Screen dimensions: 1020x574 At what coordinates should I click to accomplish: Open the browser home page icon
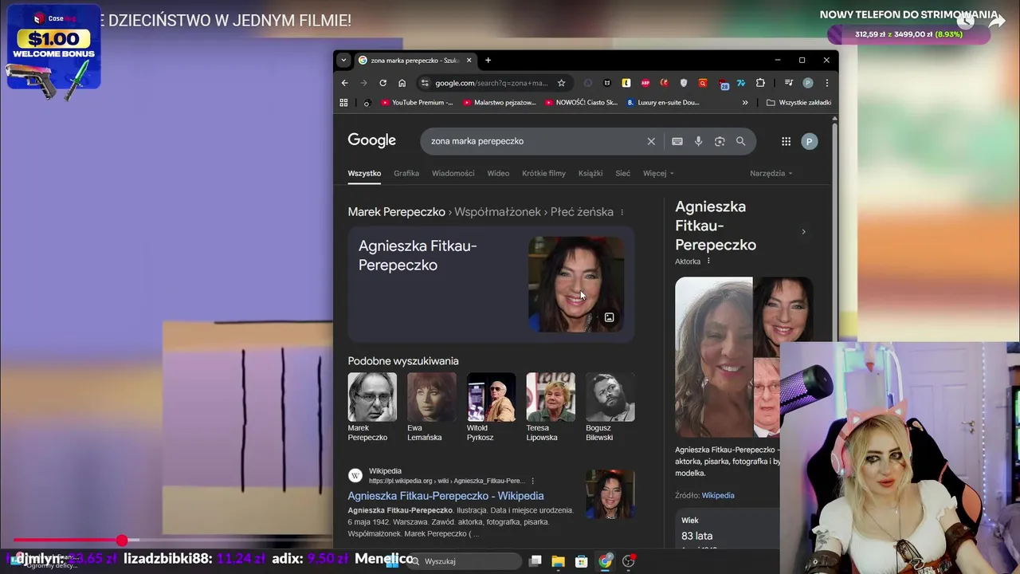click(402, 83)
